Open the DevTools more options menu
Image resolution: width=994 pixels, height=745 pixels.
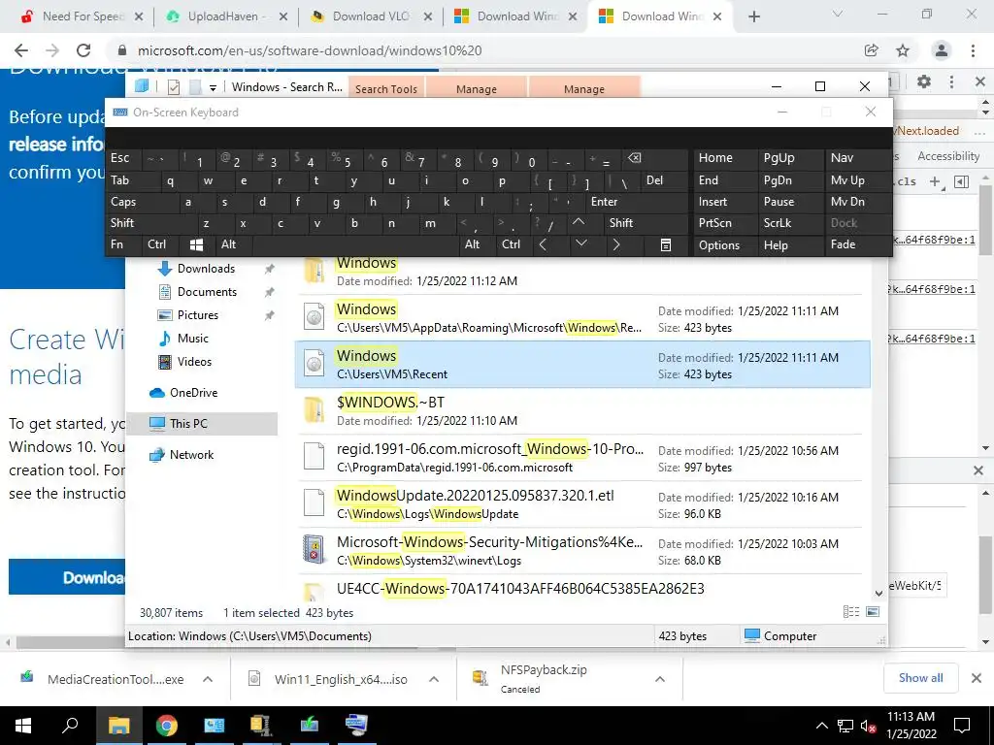coord(951,81)
